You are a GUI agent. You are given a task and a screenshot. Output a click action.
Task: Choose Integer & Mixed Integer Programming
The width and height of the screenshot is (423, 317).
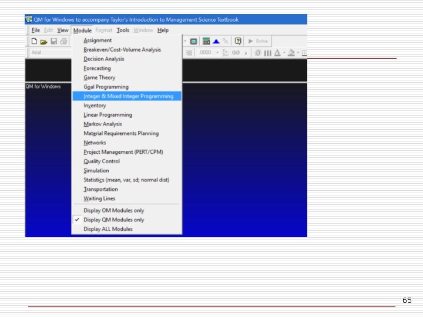pos(127,96)
